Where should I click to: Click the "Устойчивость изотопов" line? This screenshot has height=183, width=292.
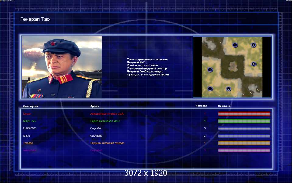coord(142,65)
